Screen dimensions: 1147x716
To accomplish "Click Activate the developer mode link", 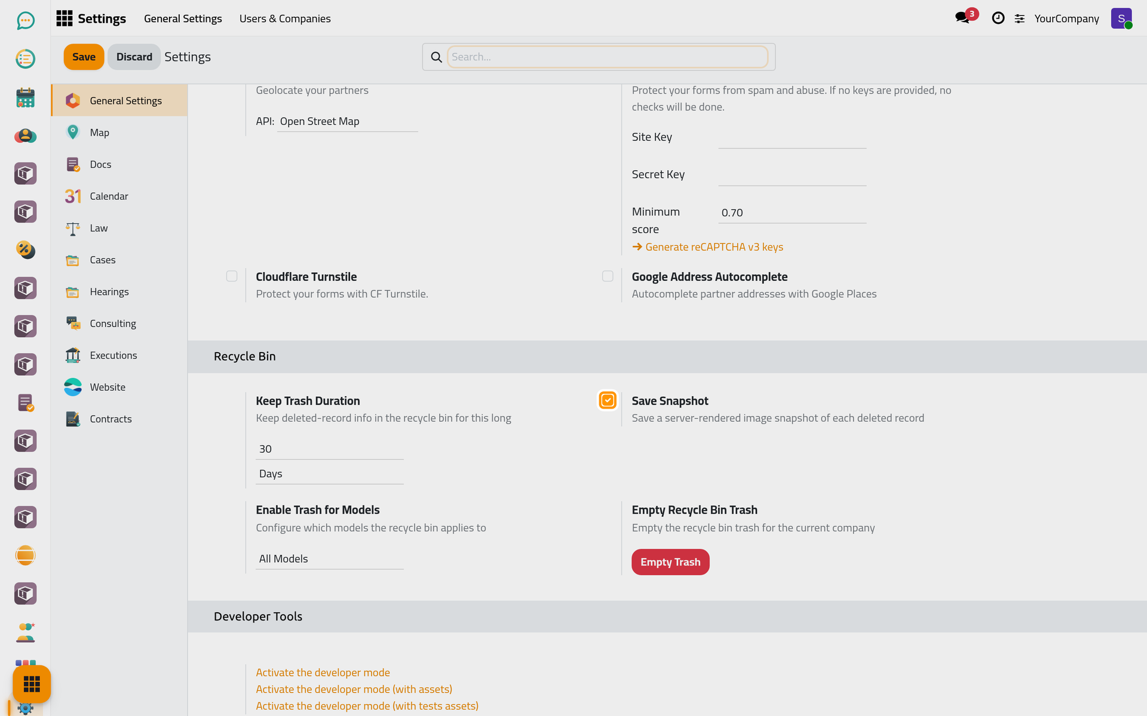I will (x=323, y=672).
